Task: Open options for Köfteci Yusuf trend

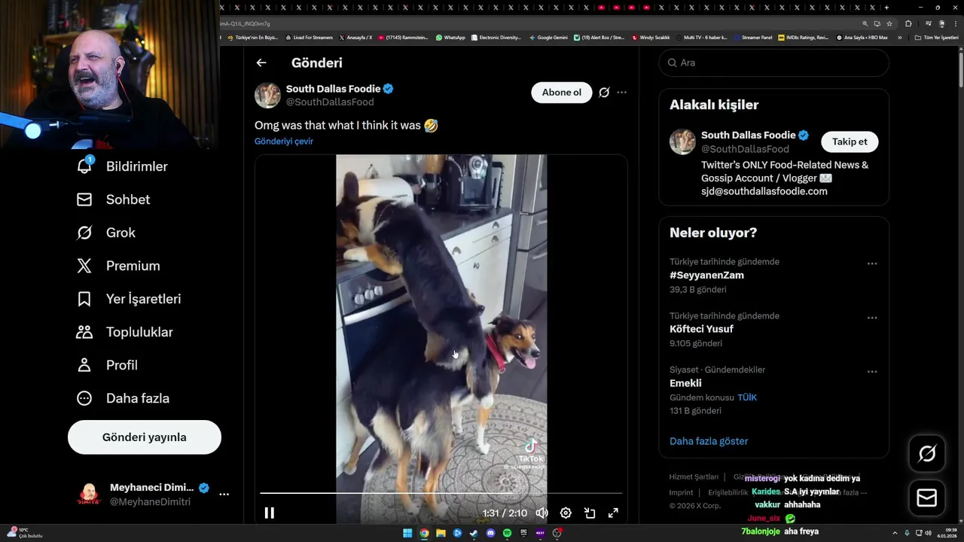Action: click(871, 318)
